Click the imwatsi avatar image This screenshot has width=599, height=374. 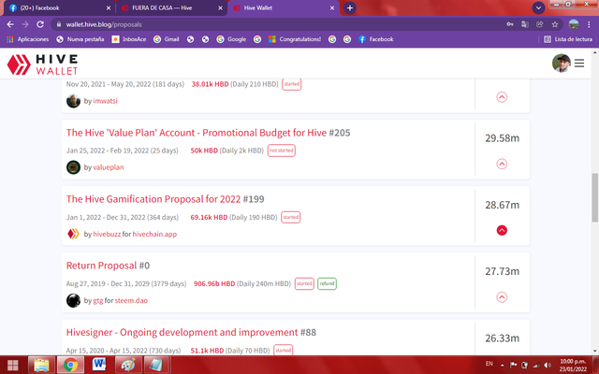click(x=73, y=101)
